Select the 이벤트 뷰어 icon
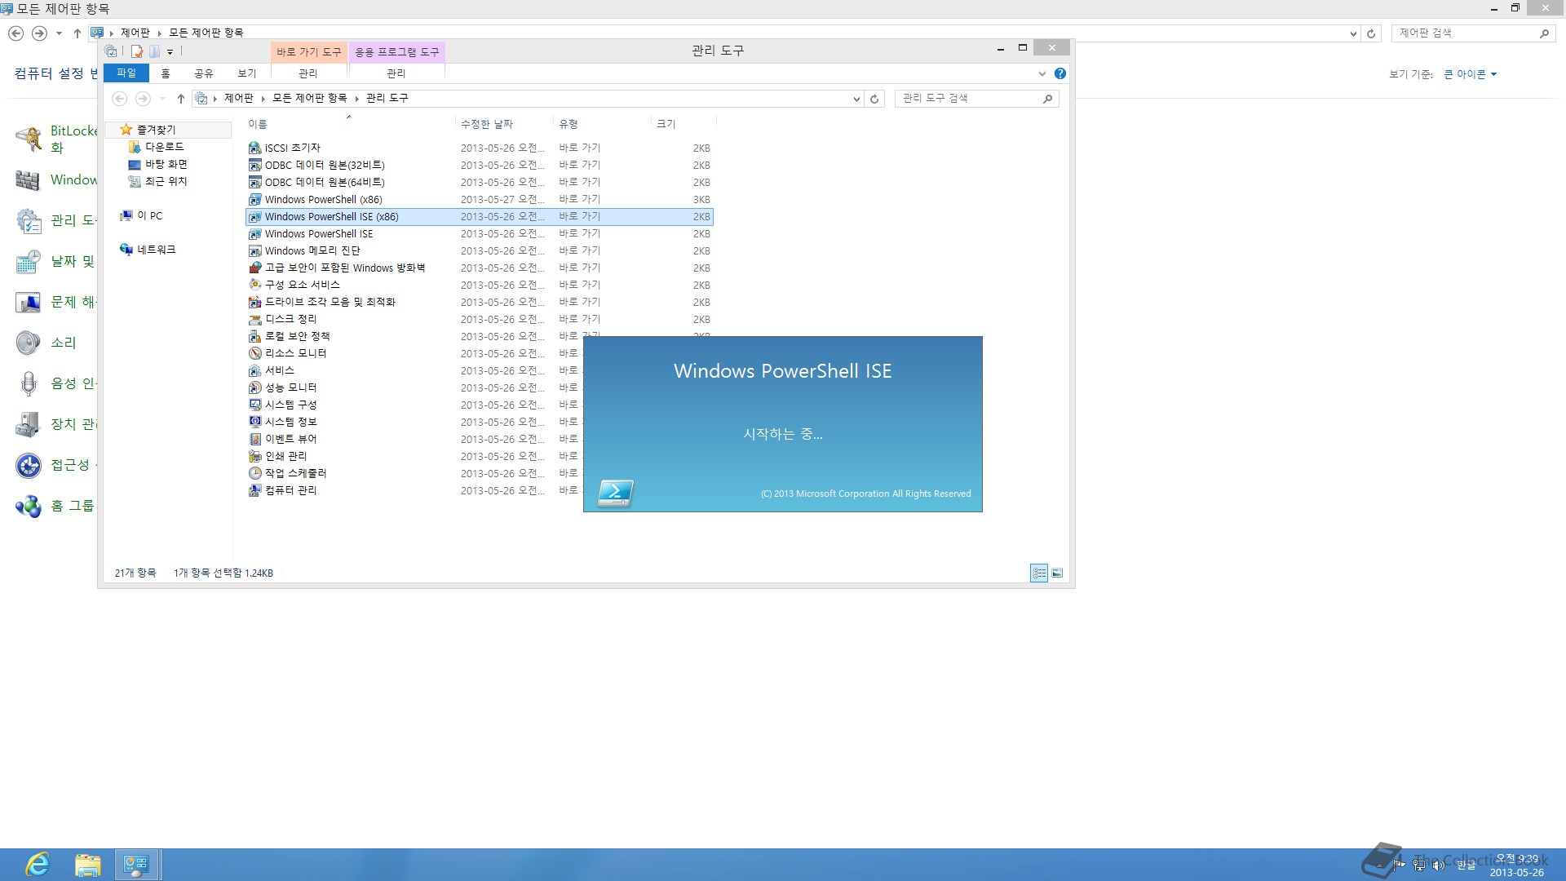This screenshot has height=881, width=1566. pyautogui.click(x=255, y=440)
